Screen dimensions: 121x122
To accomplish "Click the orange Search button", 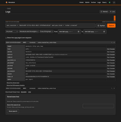I will click(111, 26).
